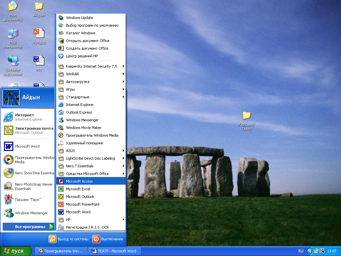
Task: Expand the HP program folder
Action: (x=91, y=220)
